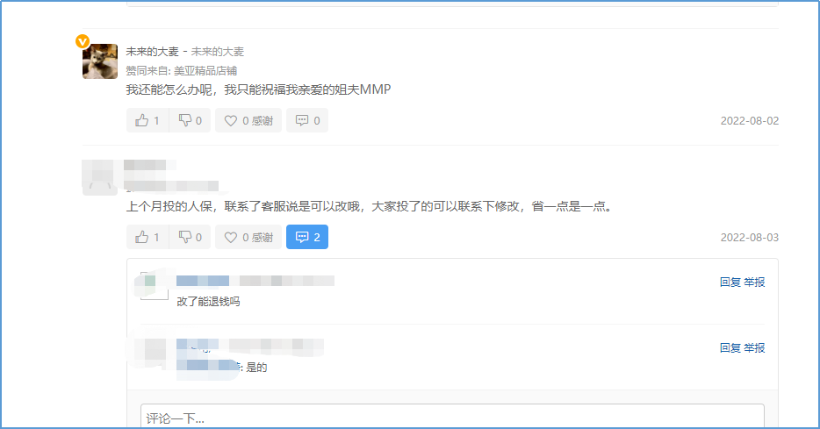
Task: Open the cat avatar of 未来的大麦
Action: click(100, 61)
